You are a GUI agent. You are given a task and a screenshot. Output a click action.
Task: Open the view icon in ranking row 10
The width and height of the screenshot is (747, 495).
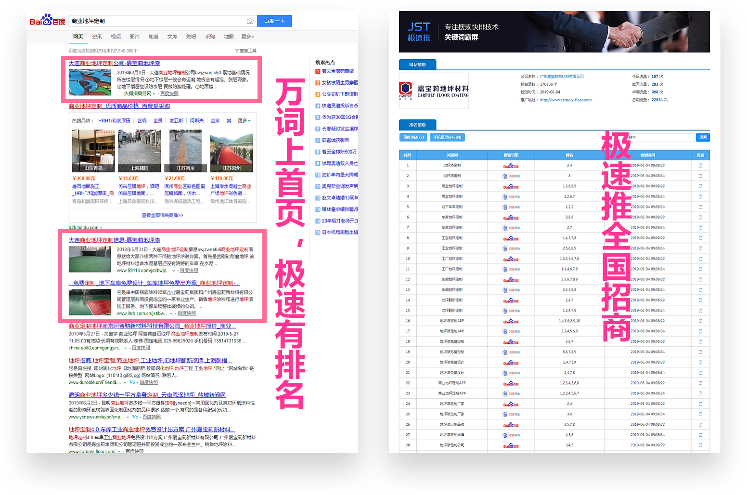pyautogui.click(x=700, y=259)
